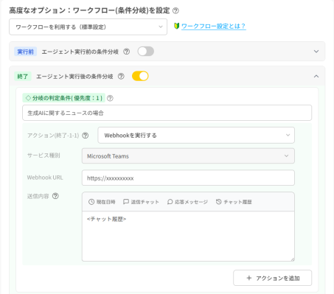Click the 実行前 badge label
The height and width of the screenshot is (294, 334).
(25, 52)
